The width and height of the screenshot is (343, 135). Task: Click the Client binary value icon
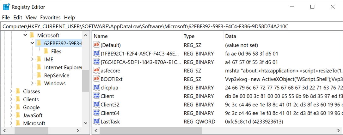pos(96,96)
